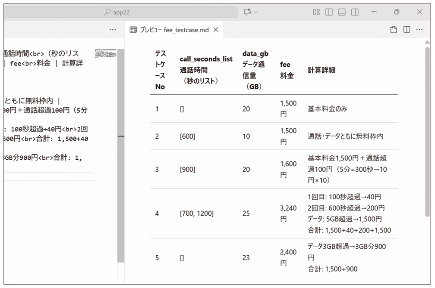Click the 計算詳細 column header
The height and width of the screenshot is (288, 435).
pyautogui.click(x=321, y=70)
